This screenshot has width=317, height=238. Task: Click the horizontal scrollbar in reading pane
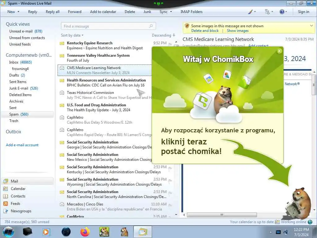[222, 215]
